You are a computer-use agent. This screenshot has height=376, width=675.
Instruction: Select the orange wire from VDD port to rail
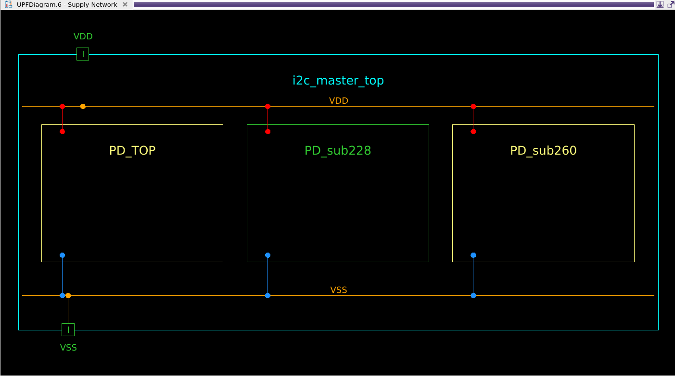pos(83,82)
